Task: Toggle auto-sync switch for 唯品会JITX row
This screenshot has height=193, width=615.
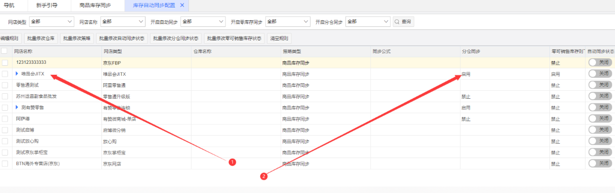Action: pyautogui.click(x=600, y=74)
